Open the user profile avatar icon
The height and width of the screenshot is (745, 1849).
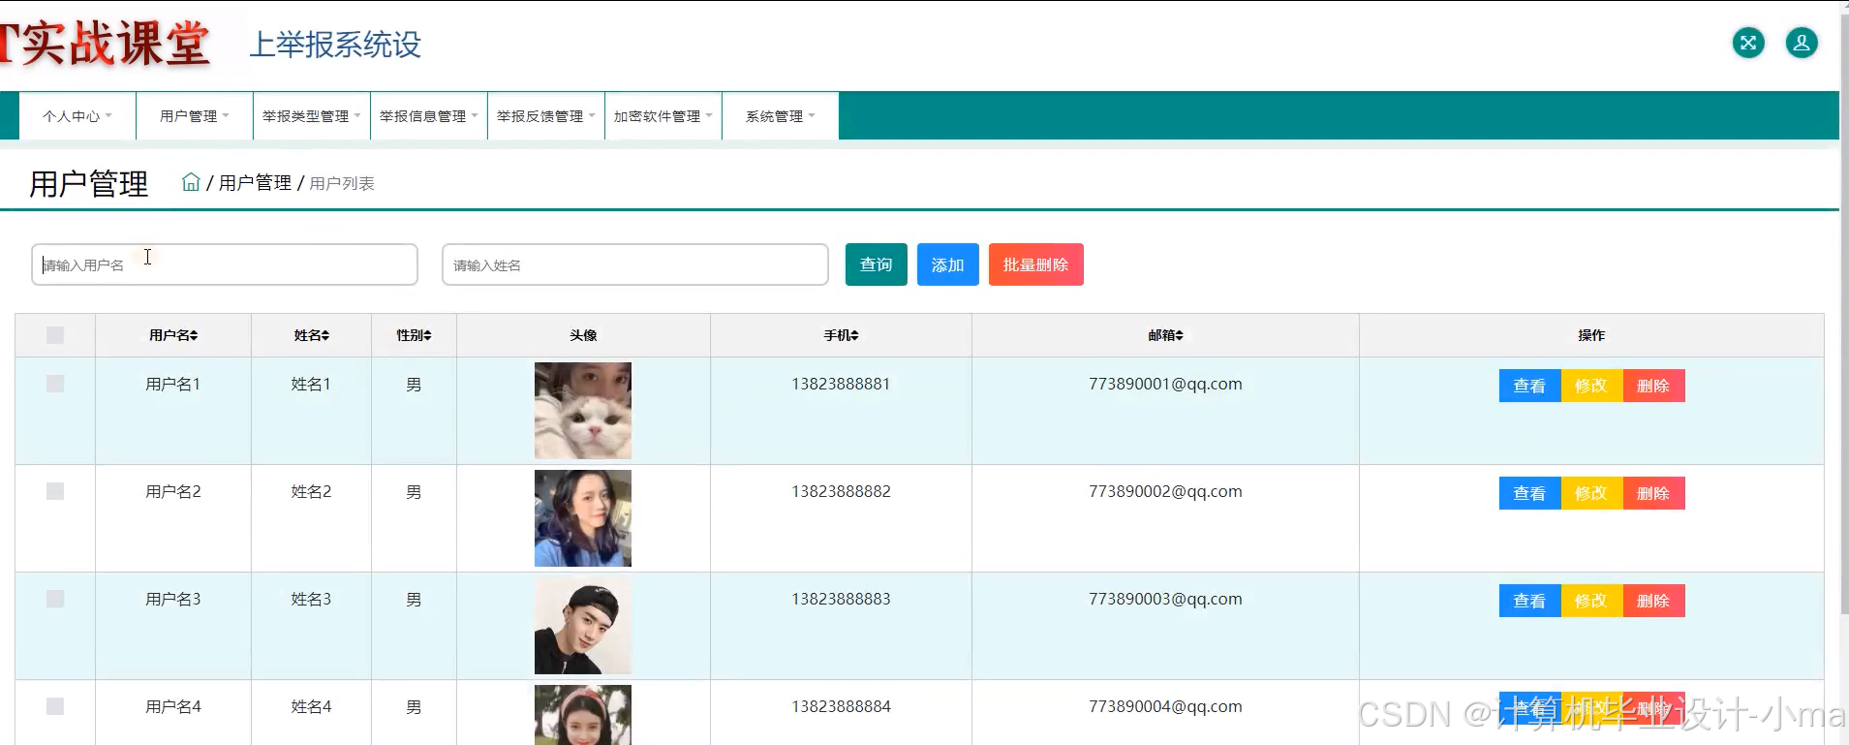click(1802, 43)
